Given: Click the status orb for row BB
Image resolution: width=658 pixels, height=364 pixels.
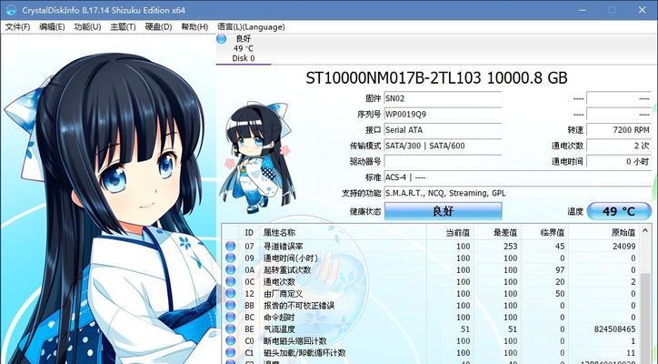Looking at the screenshot, I should click(230, 306).
